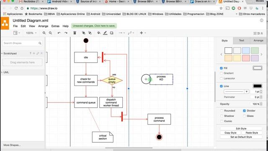This screenshot has width=268, height=151.
Task: Open the black Line color swatch
Action: click(258, 86)
